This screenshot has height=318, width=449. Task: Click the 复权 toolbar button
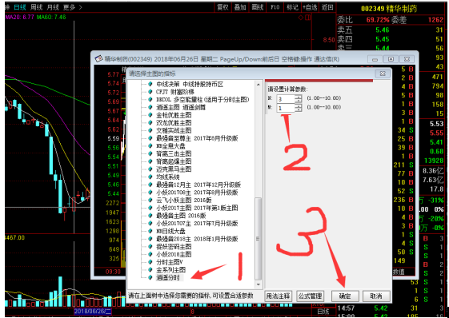coord(222,7)
